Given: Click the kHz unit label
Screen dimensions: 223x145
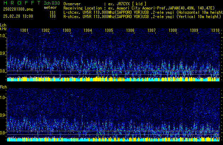Looking at the screenshot, I should pyautogui.click(x=3, y=29).
